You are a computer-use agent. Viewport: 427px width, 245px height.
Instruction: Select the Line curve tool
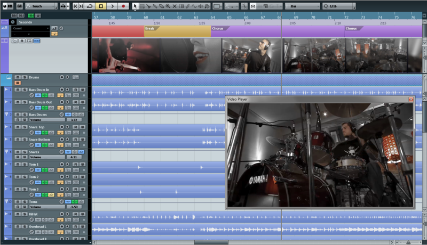coord(194,6)
